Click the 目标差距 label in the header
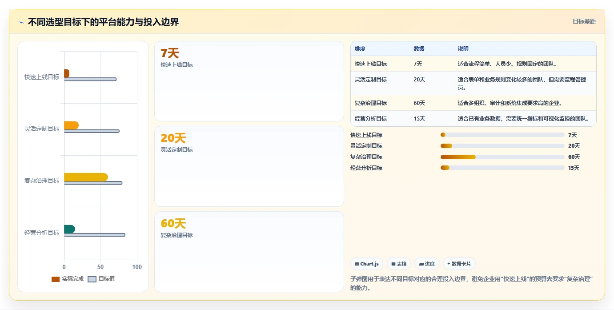614x310 pixels. click(584, 21)
